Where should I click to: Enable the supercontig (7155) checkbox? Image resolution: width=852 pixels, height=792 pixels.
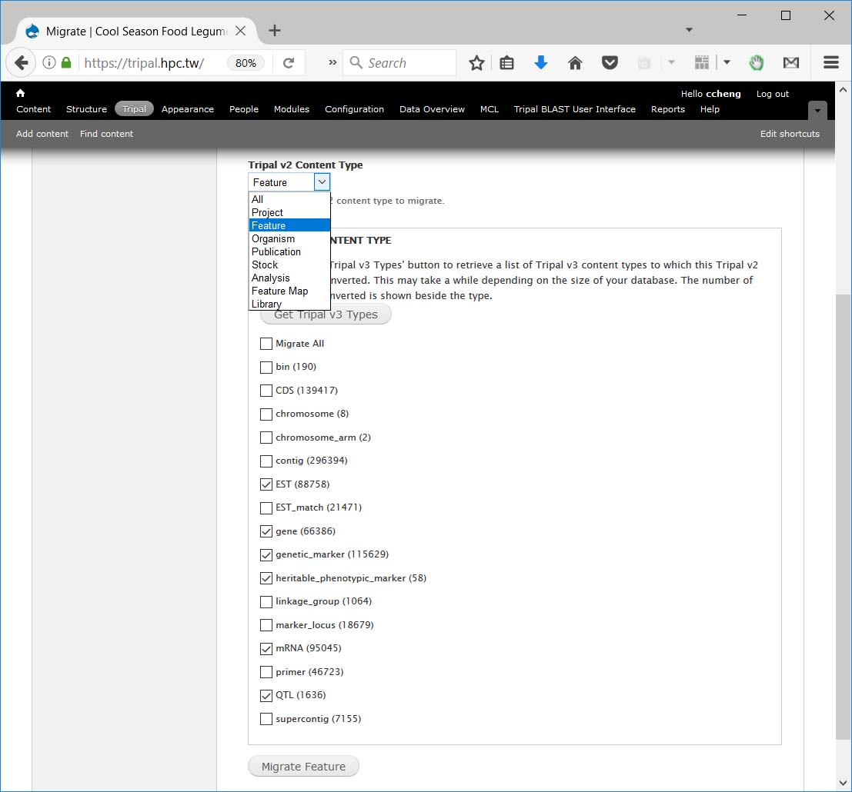pos(266,719)
